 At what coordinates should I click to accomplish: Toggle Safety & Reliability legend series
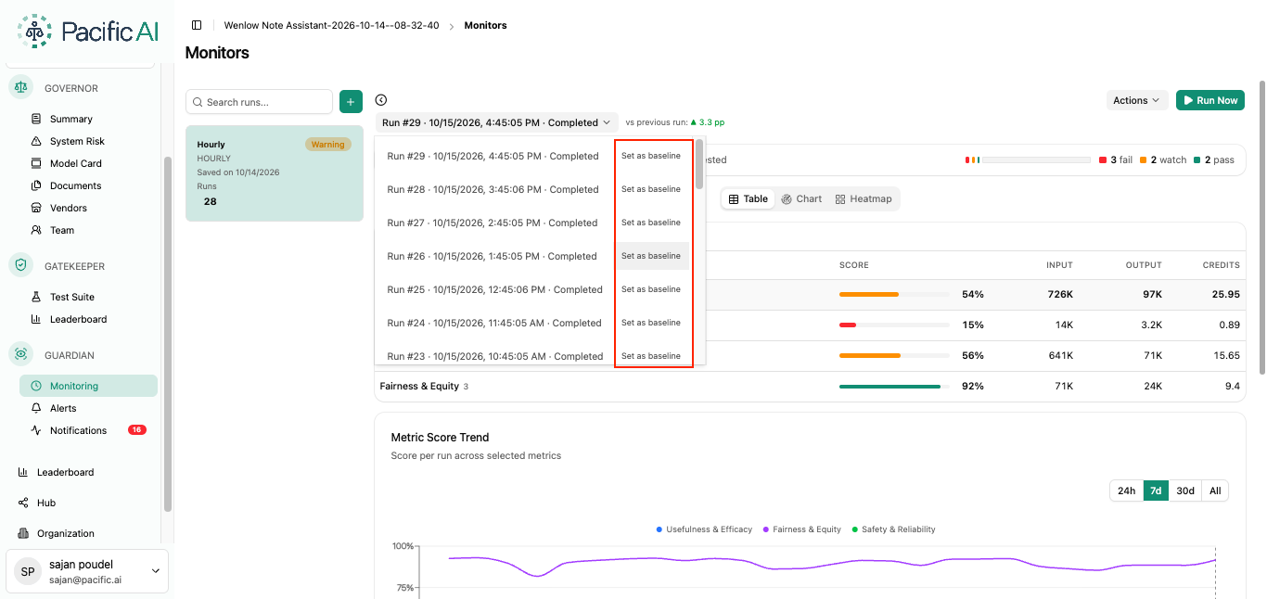click(892, 529)
